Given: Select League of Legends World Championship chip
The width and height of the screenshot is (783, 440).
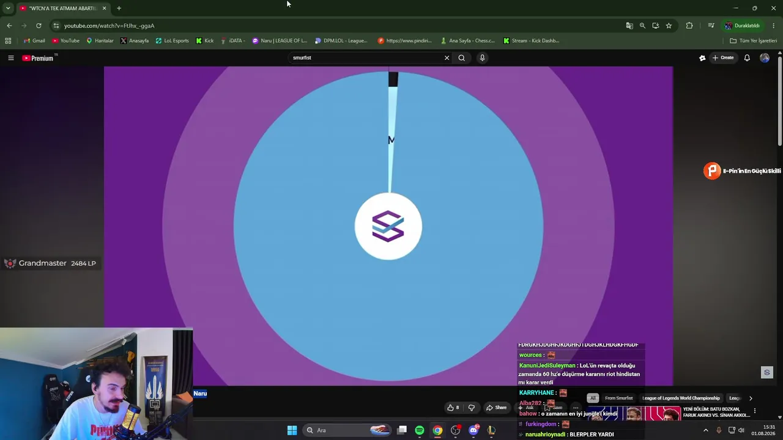Looking at the screenshot, I should pos(681,398).
